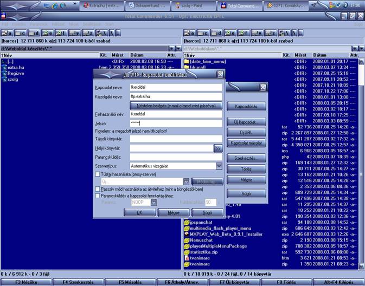Click the 'Távoli könyvtár' input field
Viewport: 365px width, 286px height.
tap(176, 139)
